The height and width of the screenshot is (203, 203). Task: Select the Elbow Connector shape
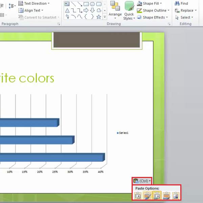(73, 10)
